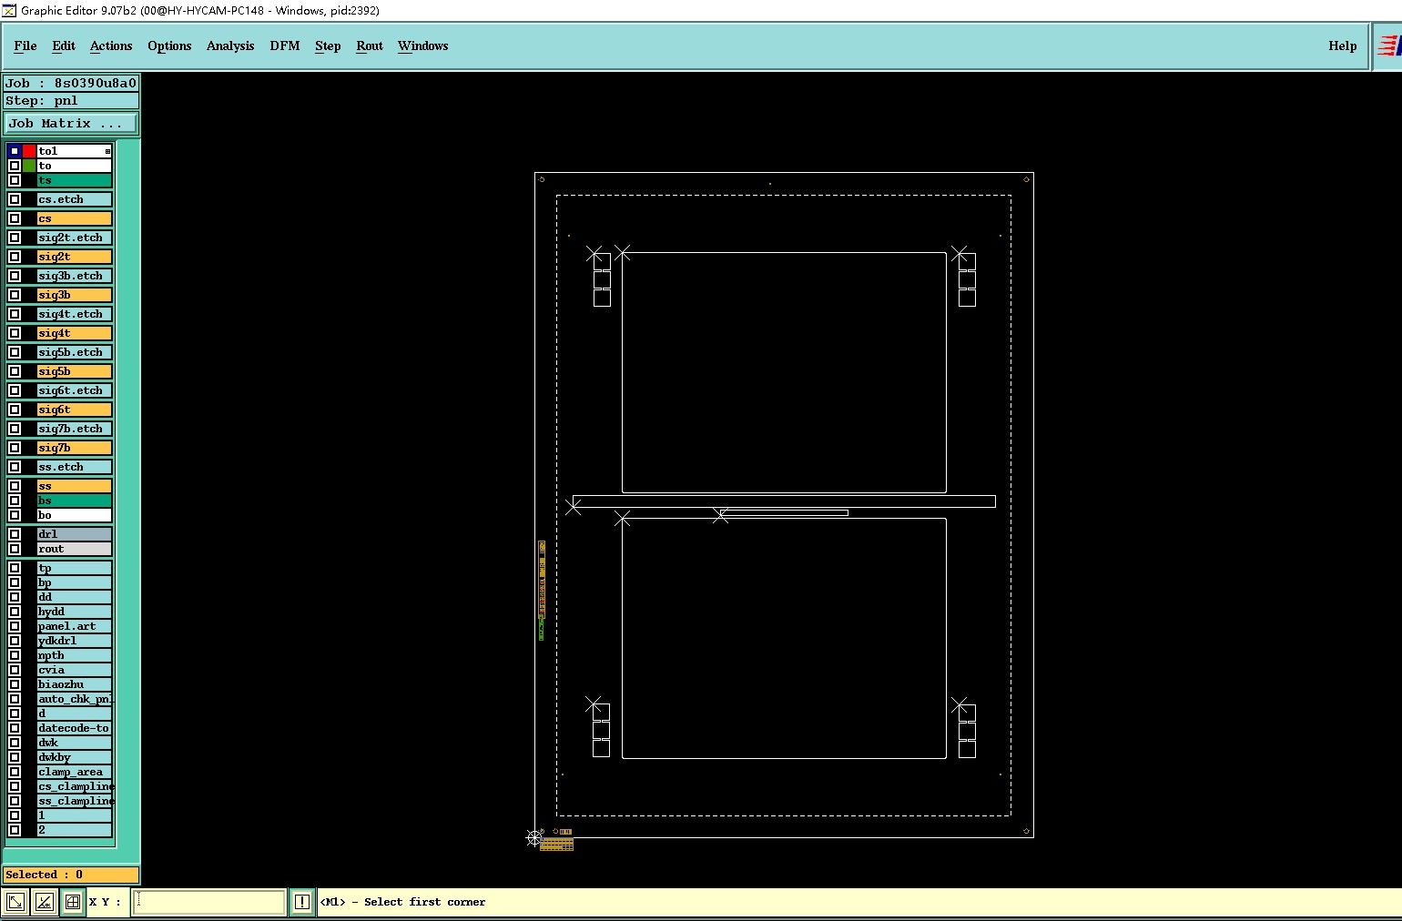Open the File menu
This screenshot has width=1402, height=921.
pyautogui.click(x=25, y=46)
